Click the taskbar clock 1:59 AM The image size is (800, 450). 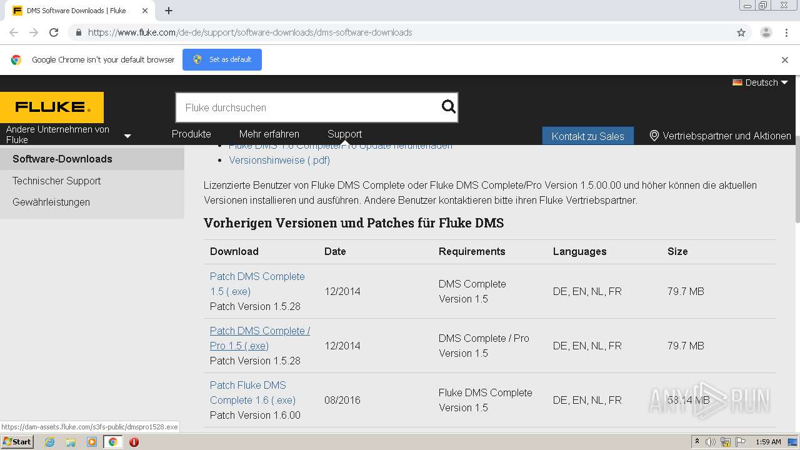click(768, 442)
